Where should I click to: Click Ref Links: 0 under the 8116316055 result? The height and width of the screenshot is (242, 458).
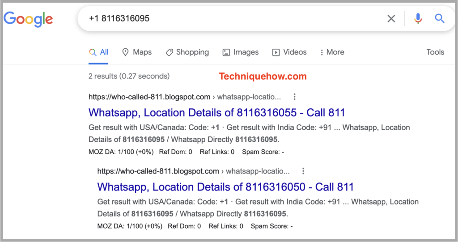(217, 152)
